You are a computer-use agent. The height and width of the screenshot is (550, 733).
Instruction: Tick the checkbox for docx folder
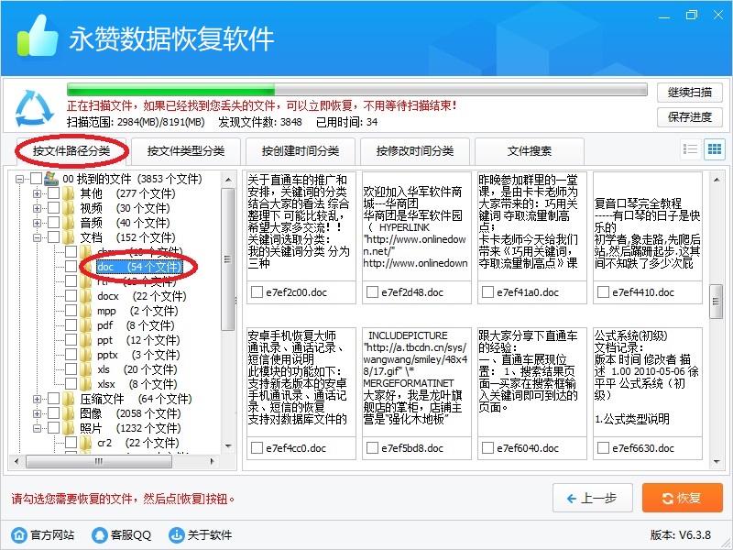tap(71, 296)
